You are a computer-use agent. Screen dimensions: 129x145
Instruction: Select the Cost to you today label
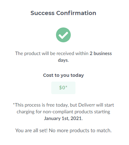pyautogui.click(x=63, y=75)
